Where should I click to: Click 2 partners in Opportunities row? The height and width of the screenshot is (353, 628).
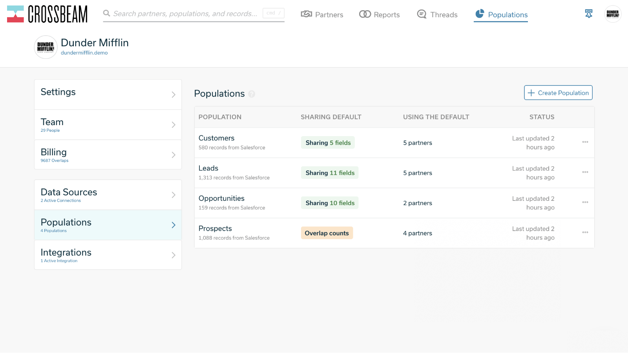(418, 203)
